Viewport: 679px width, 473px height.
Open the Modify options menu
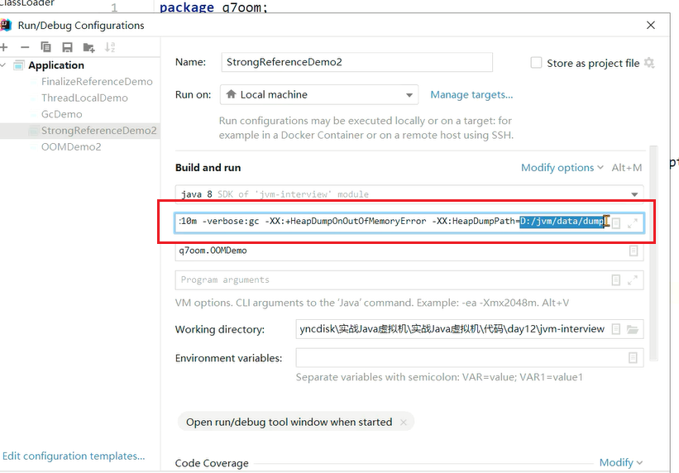click(x=562, y=168)
